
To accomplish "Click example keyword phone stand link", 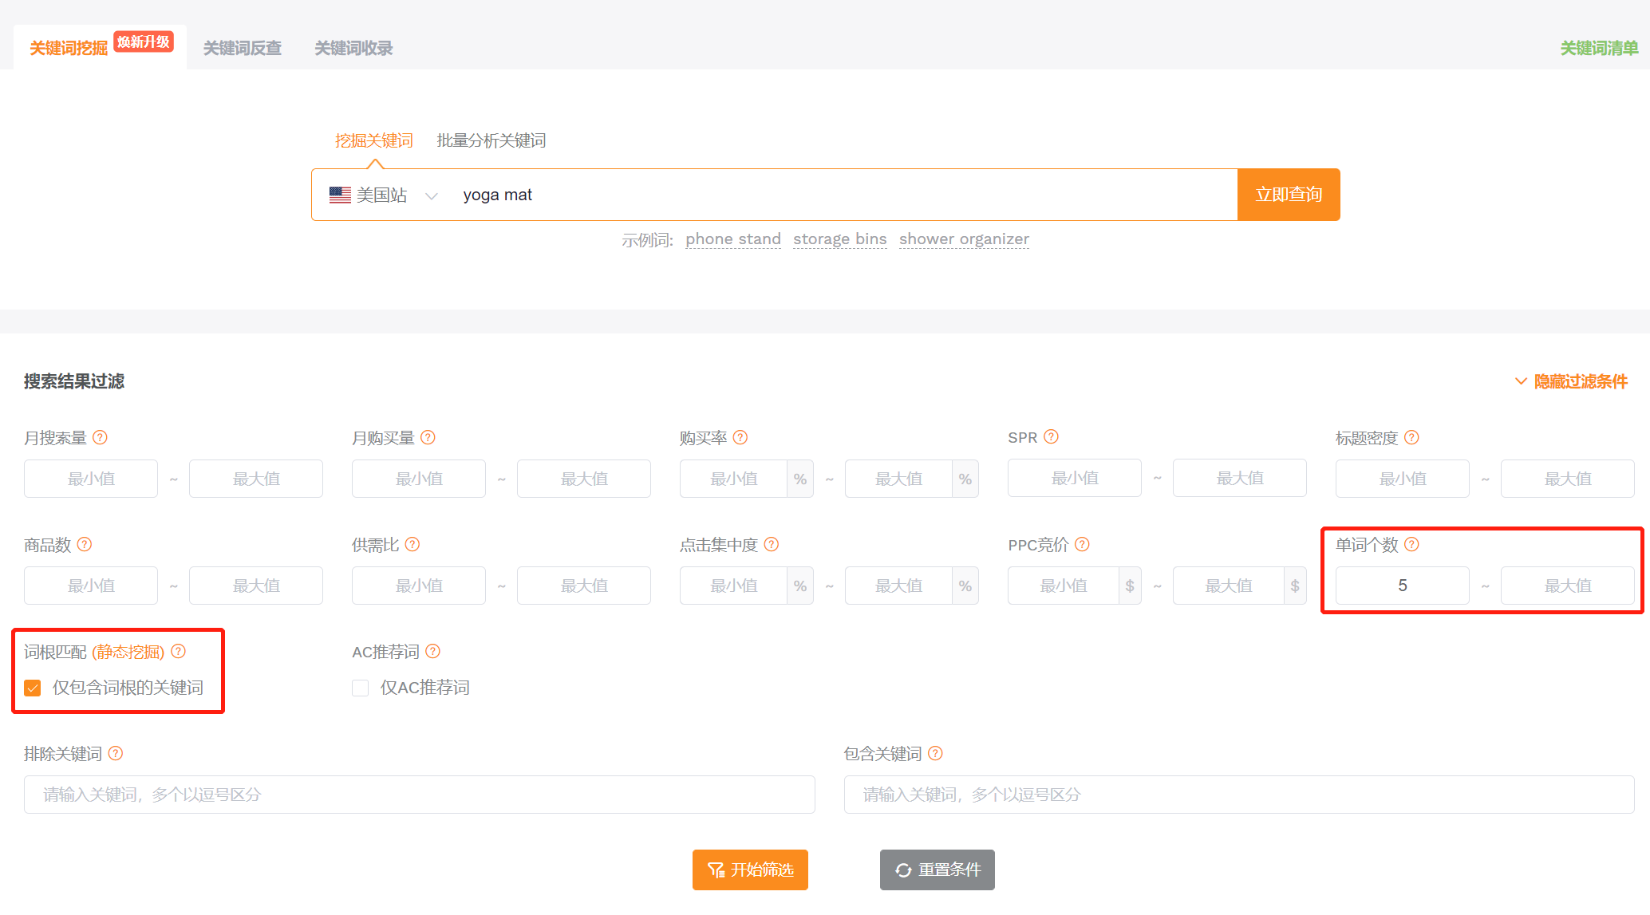I will 732,239.
